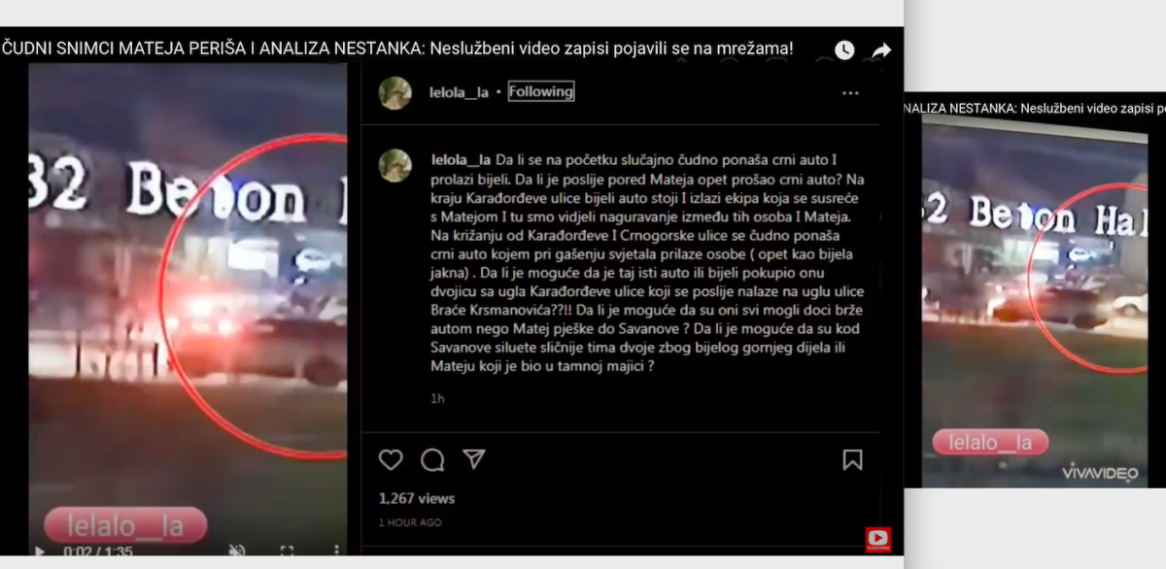Open the 1,267 views count
Screen dimensions: 1166x569
(x=417, y=498)
